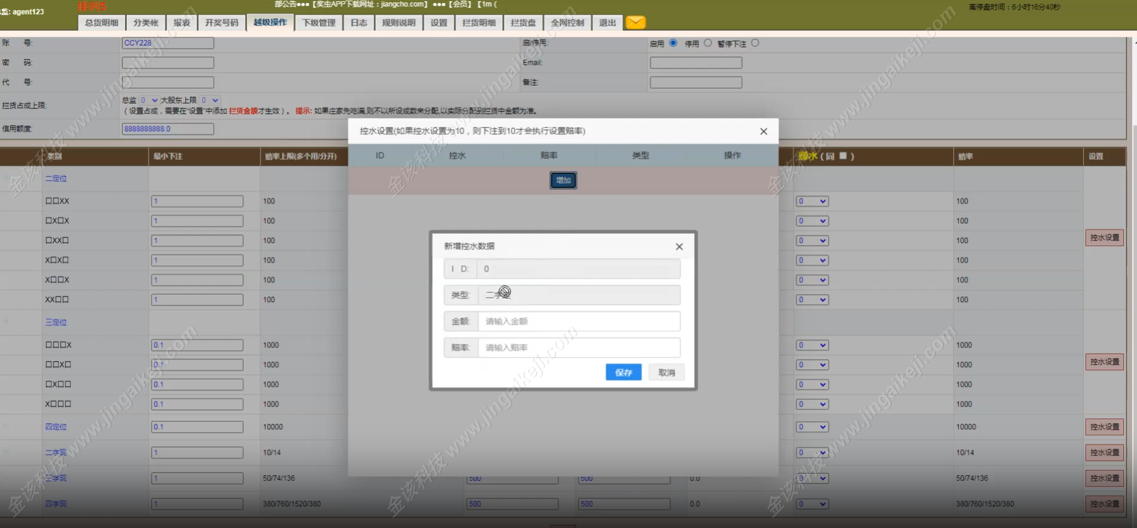Open 控水设置 for the 四字现 row
Image resolution: width=1137 pixels, height=528 pixels.
pyautogui.click(x=1104, y=504)
